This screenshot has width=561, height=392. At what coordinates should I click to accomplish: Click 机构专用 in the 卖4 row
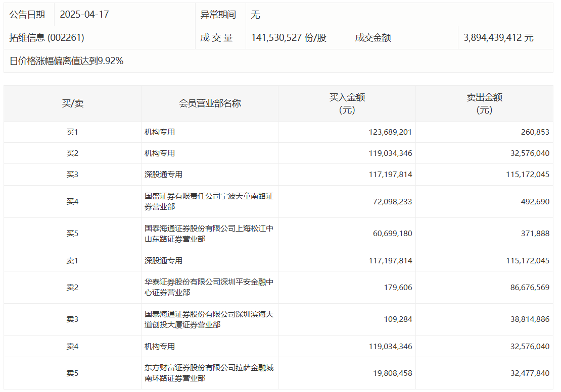point(160,346)
